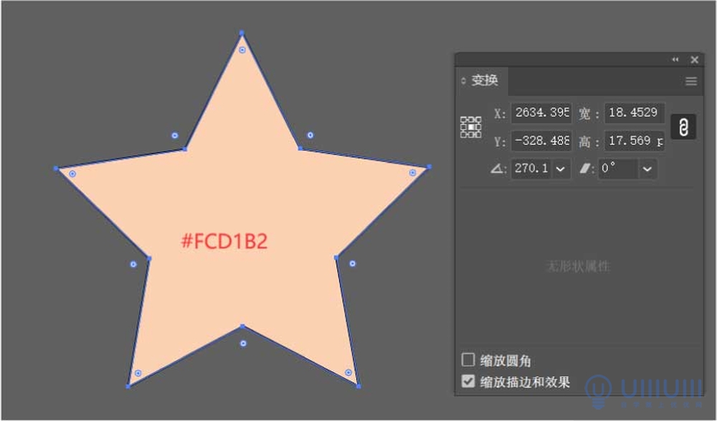The width and height of the screenshot is (717, 421).
Task: Click the 宽 width input field
Action: (635, 113)
